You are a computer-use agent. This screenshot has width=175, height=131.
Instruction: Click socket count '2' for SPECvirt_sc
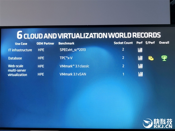pyautogui.click(x=123, y=49)
